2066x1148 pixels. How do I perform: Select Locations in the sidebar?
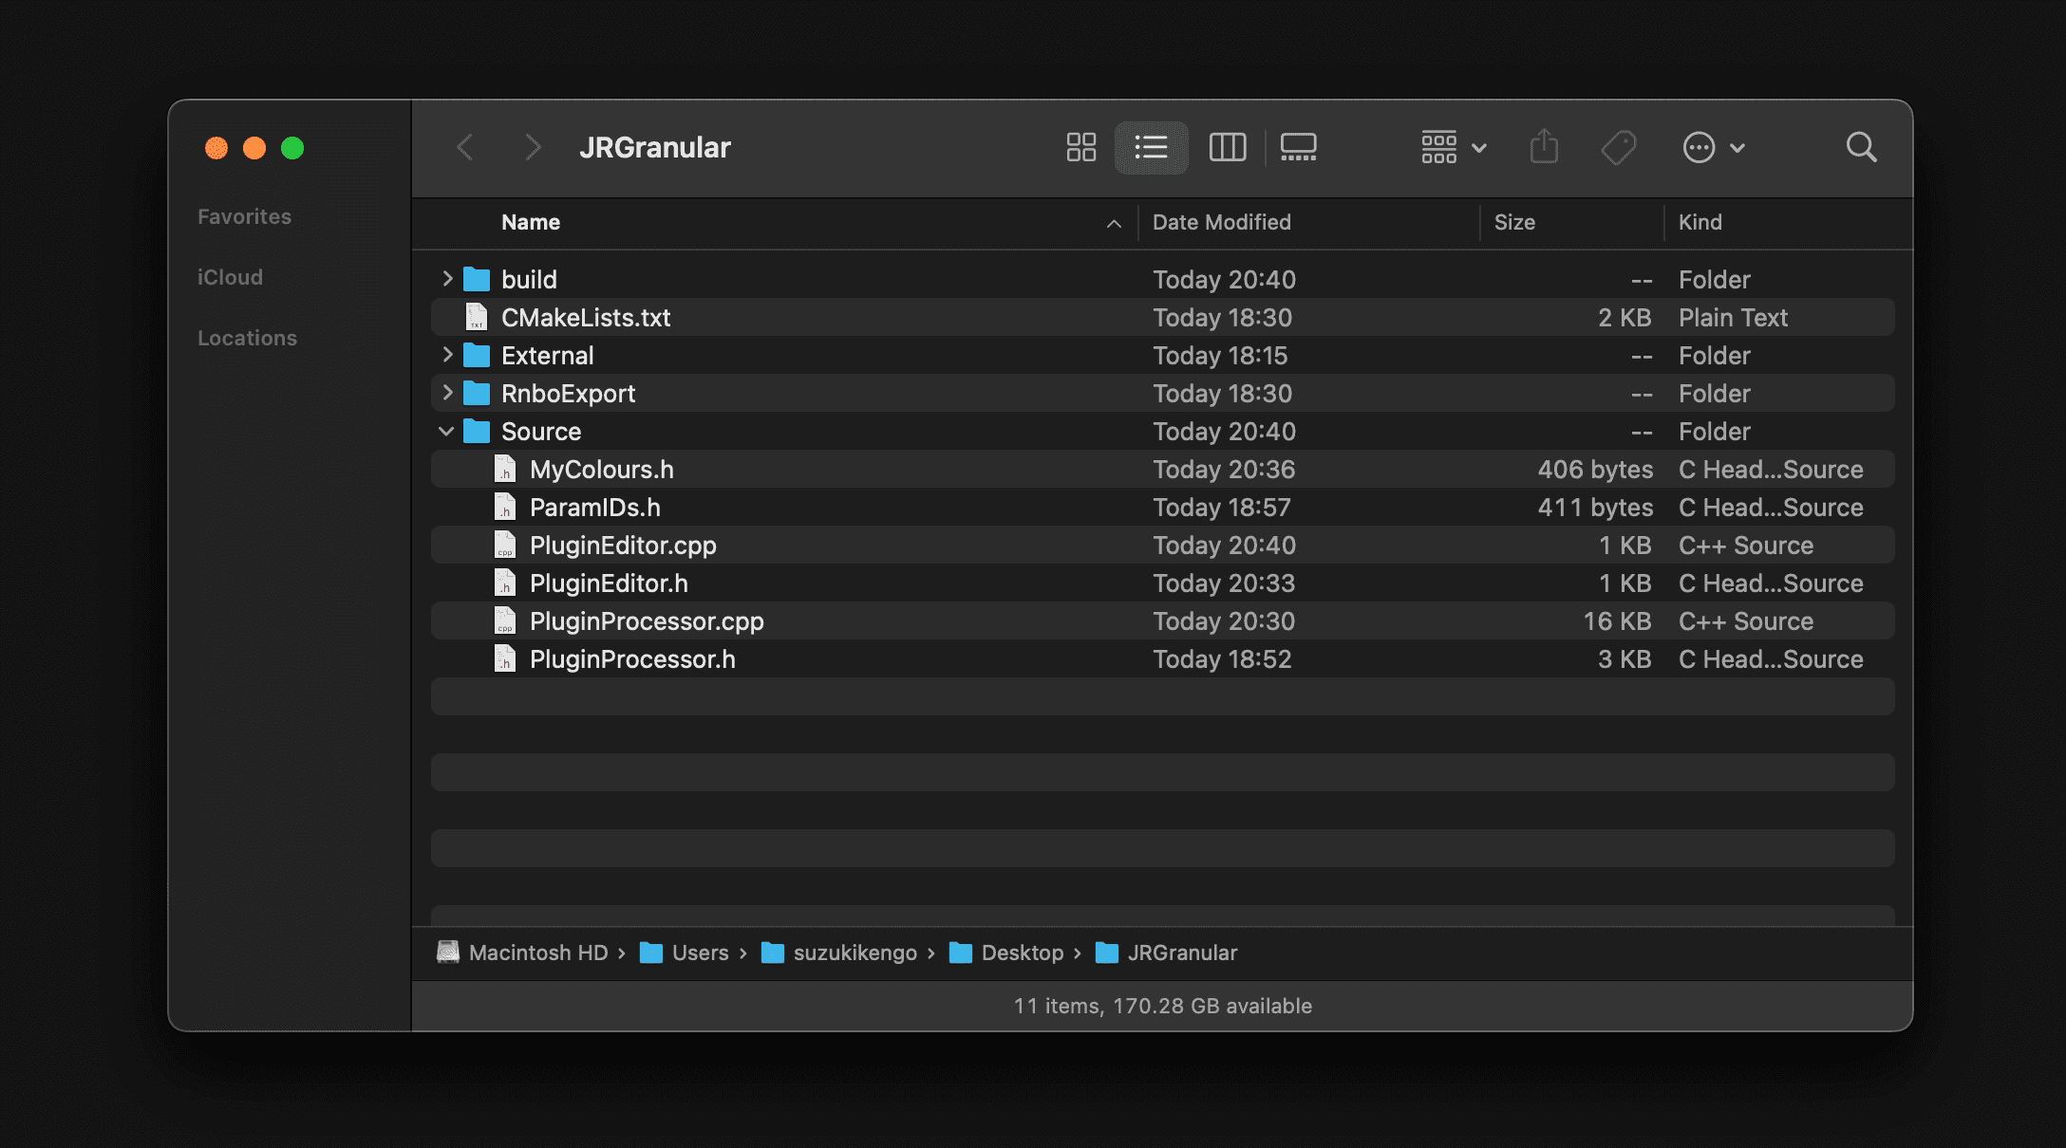[247, 337]
